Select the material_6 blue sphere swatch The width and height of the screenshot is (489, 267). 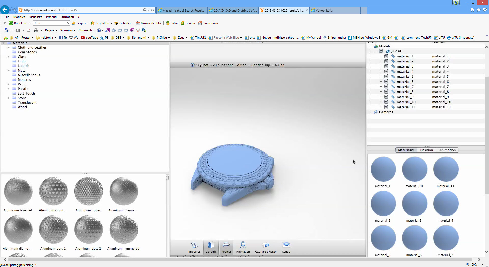(x=414, y=238)
